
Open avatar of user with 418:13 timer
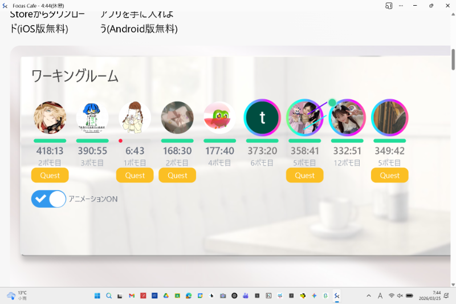50,117
